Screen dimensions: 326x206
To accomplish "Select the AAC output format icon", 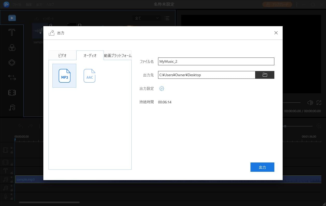I will pyautogui.click(x=90, y=76).
